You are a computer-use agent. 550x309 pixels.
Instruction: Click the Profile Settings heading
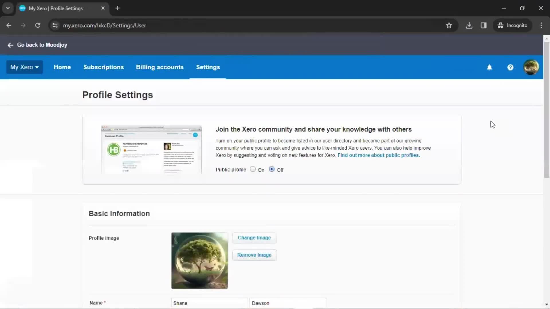(118, 95)
